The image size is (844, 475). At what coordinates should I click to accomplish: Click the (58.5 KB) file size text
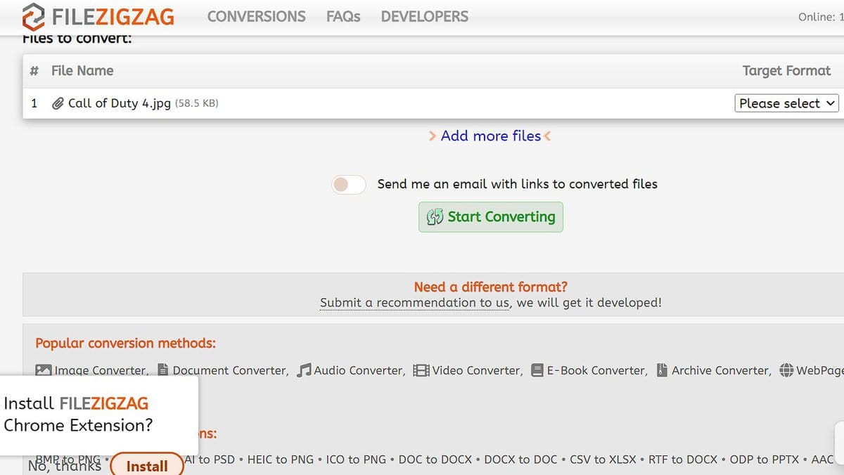coord(196,103)
